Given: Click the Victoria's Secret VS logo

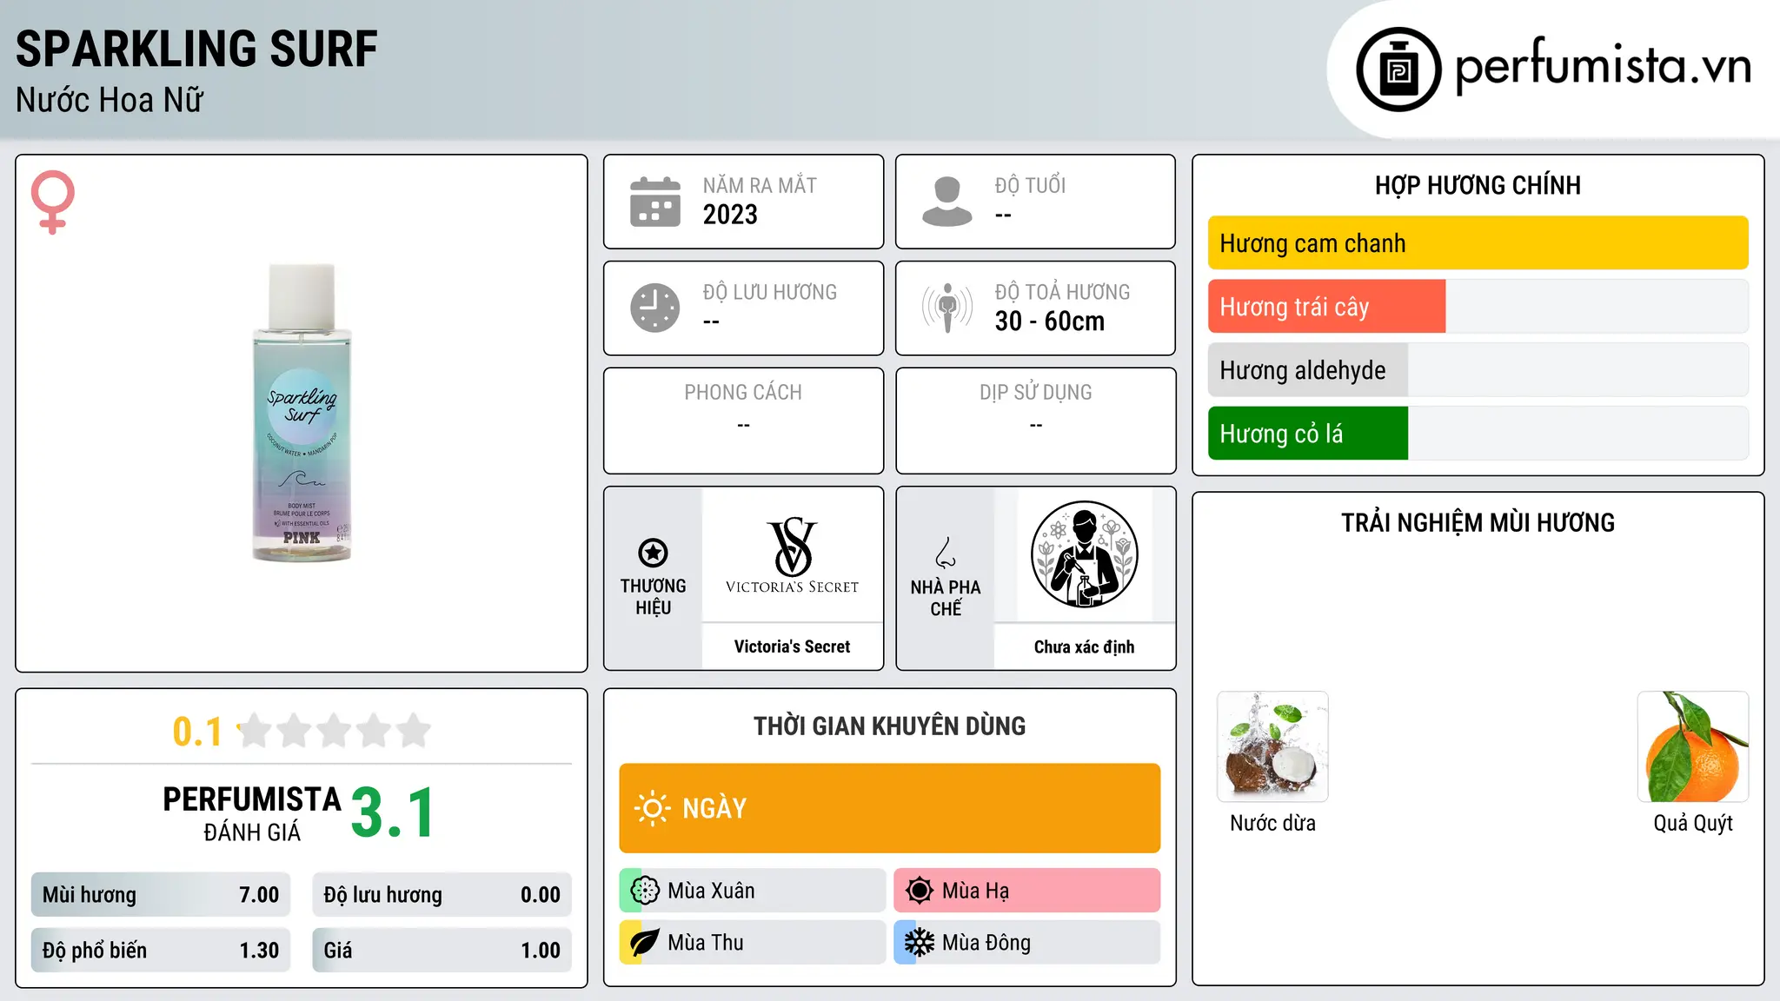Looking at the screenshot, I should pyautogui.click(x=792, y=554).
